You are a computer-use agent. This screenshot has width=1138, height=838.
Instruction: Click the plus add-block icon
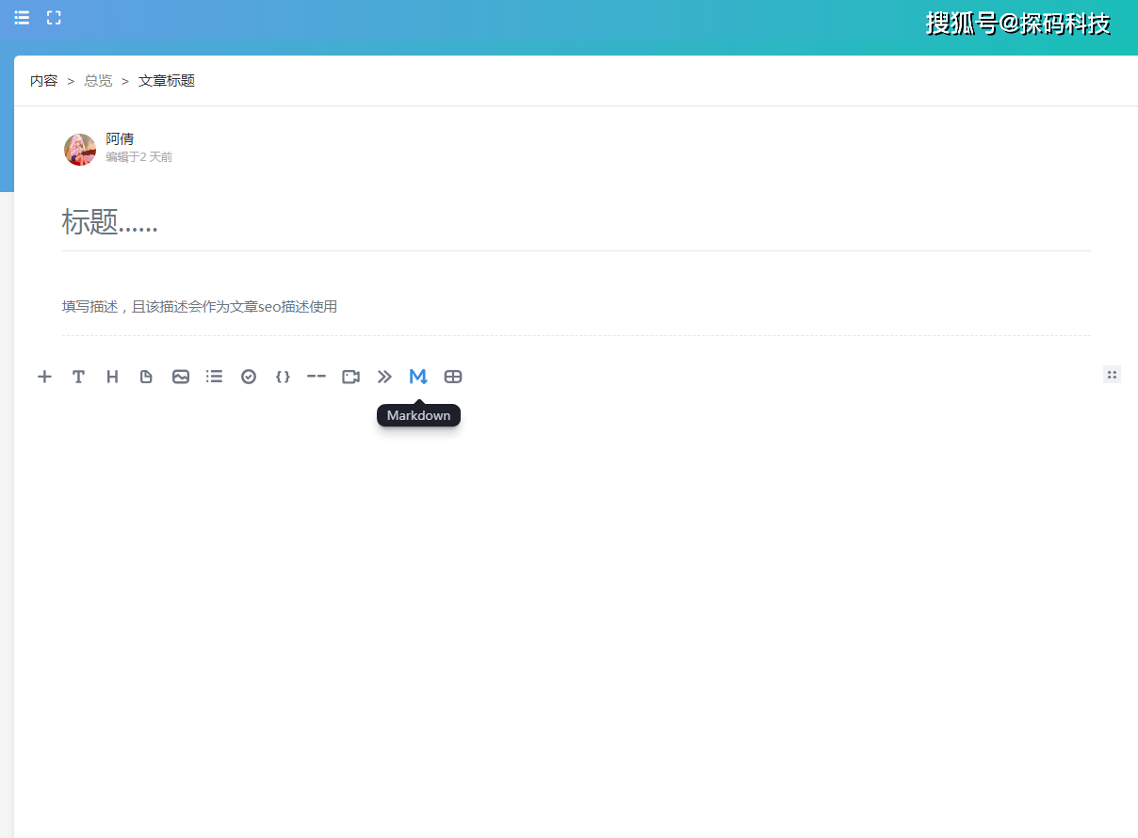(44, 377)
